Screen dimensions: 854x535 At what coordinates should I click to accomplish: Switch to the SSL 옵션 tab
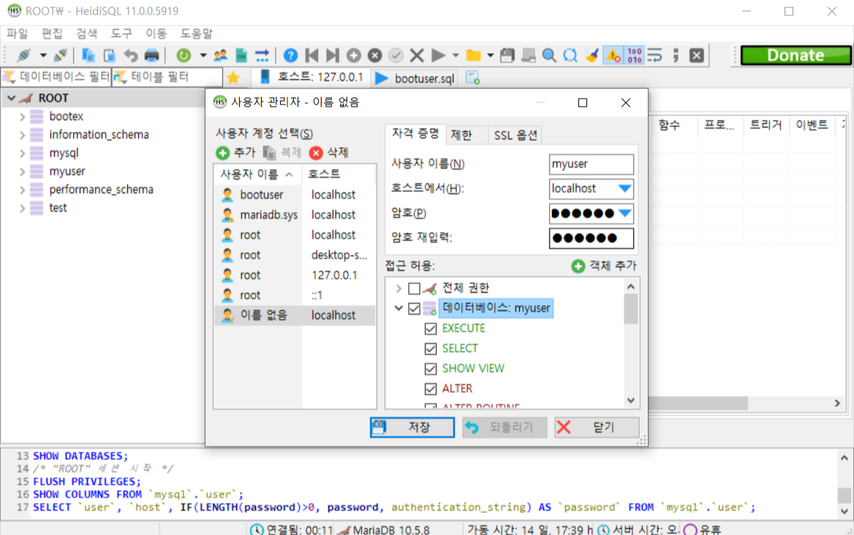[x=515, y=135]
